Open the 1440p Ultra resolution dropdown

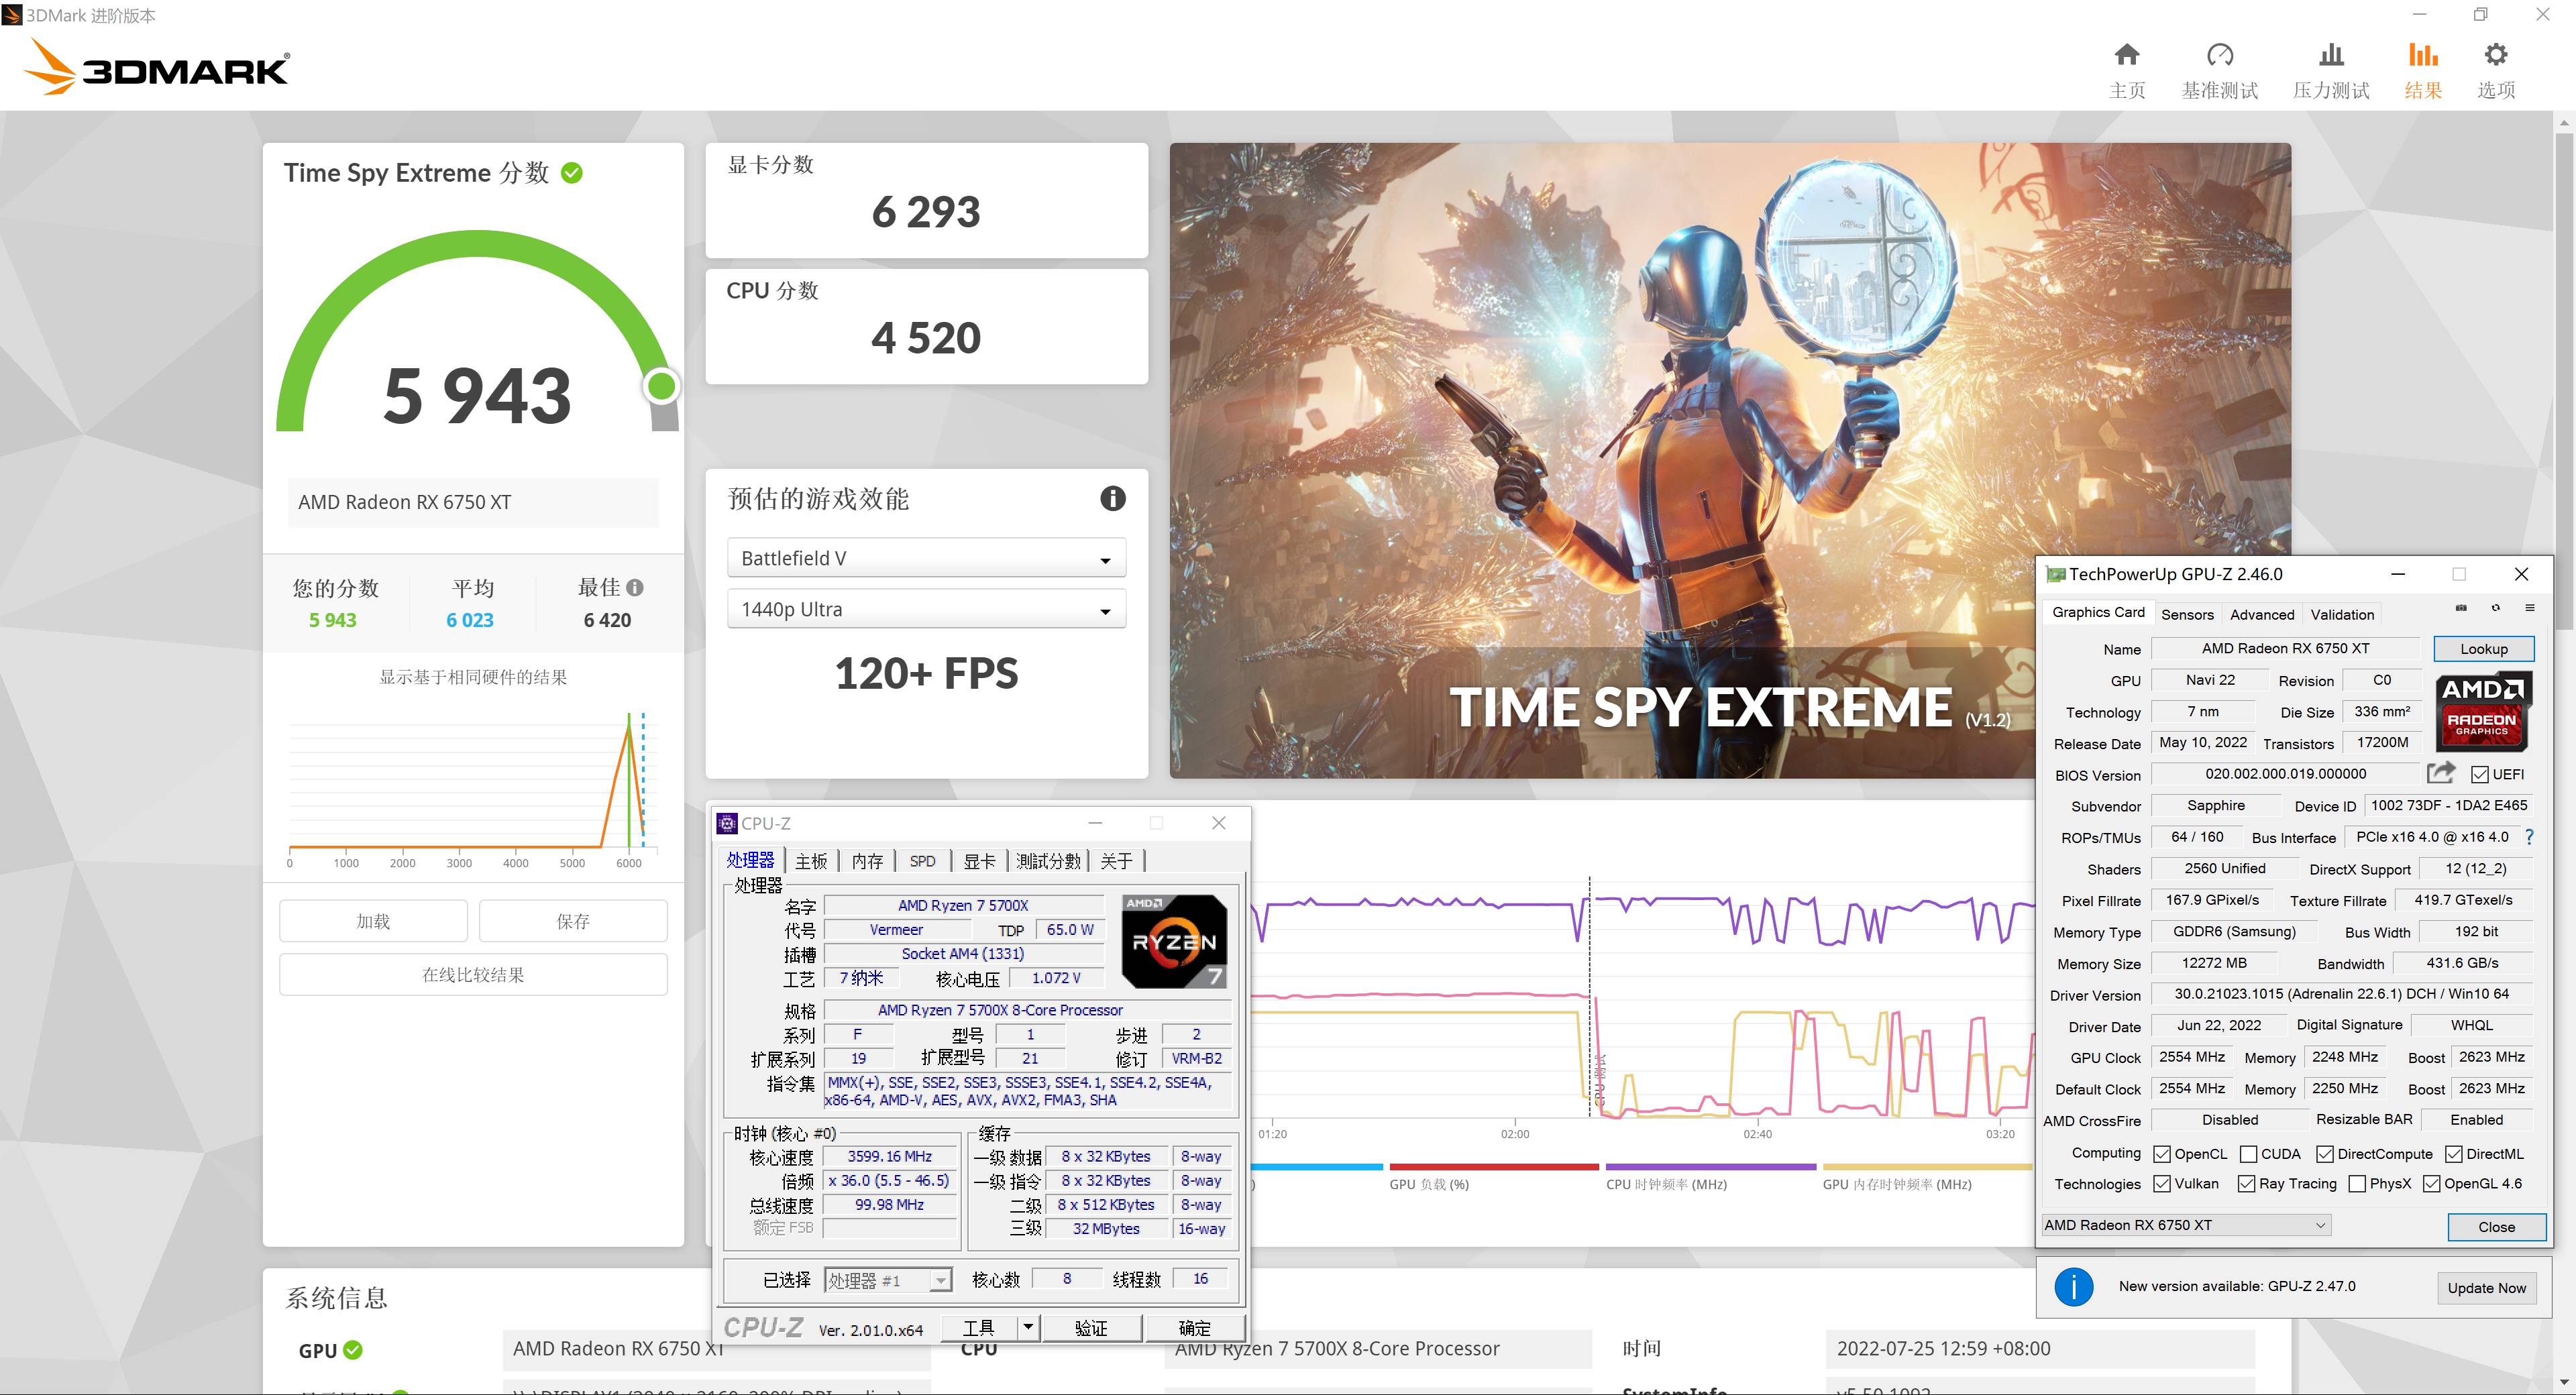point(925,609)
